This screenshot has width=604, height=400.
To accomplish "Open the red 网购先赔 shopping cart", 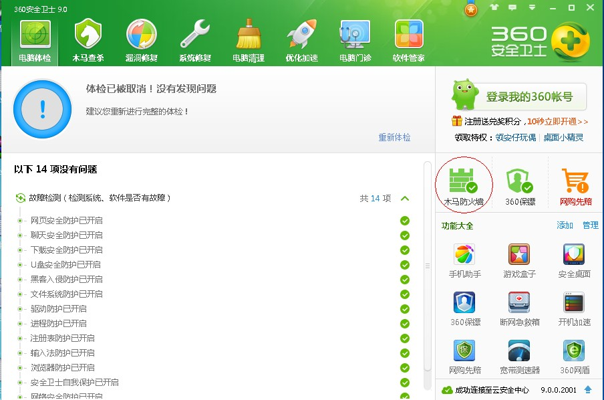I will coord(575,187).
